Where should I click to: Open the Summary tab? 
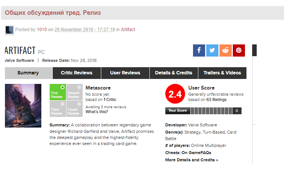28,73
